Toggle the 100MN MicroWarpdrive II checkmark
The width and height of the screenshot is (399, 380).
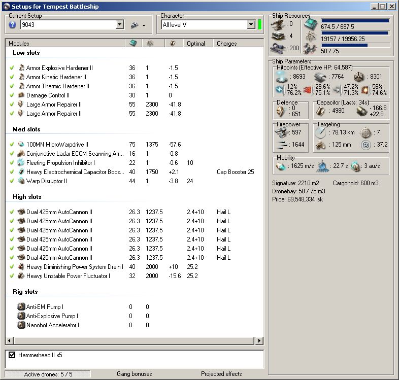click(12, 145)
